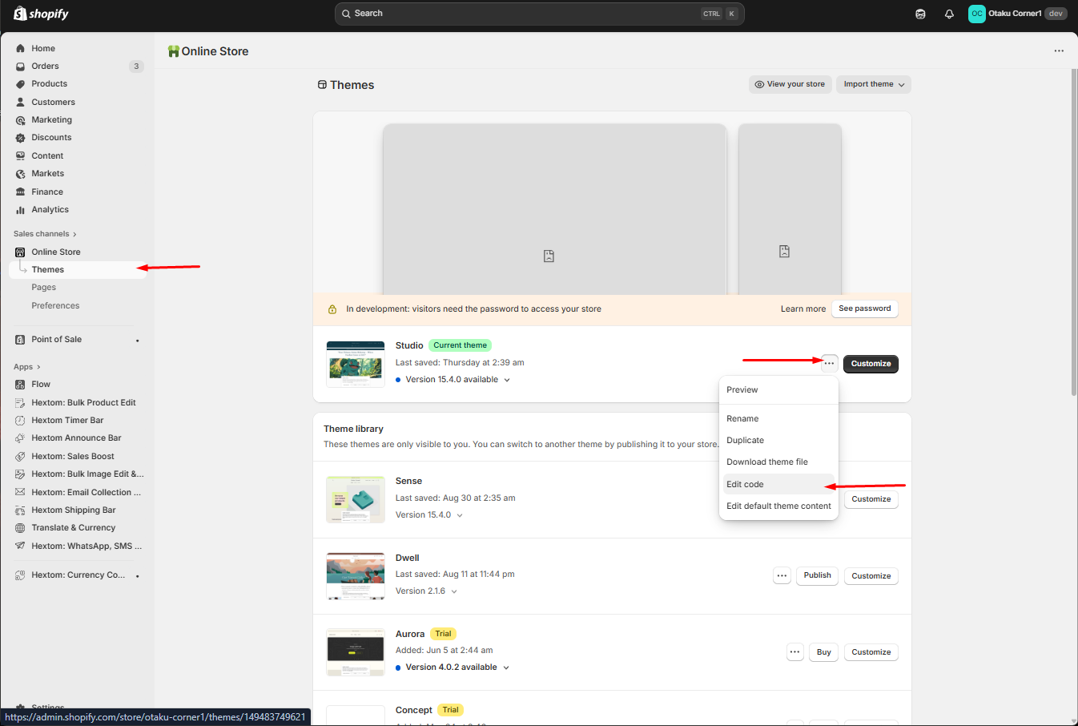
Task: Click the Studio theme three dots button
Action: click(x=829, y=364)
